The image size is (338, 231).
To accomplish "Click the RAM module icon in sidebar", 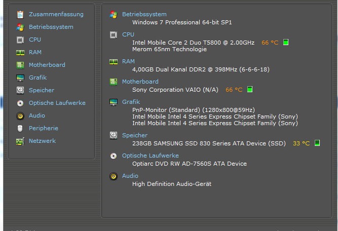I will [20, 53].
